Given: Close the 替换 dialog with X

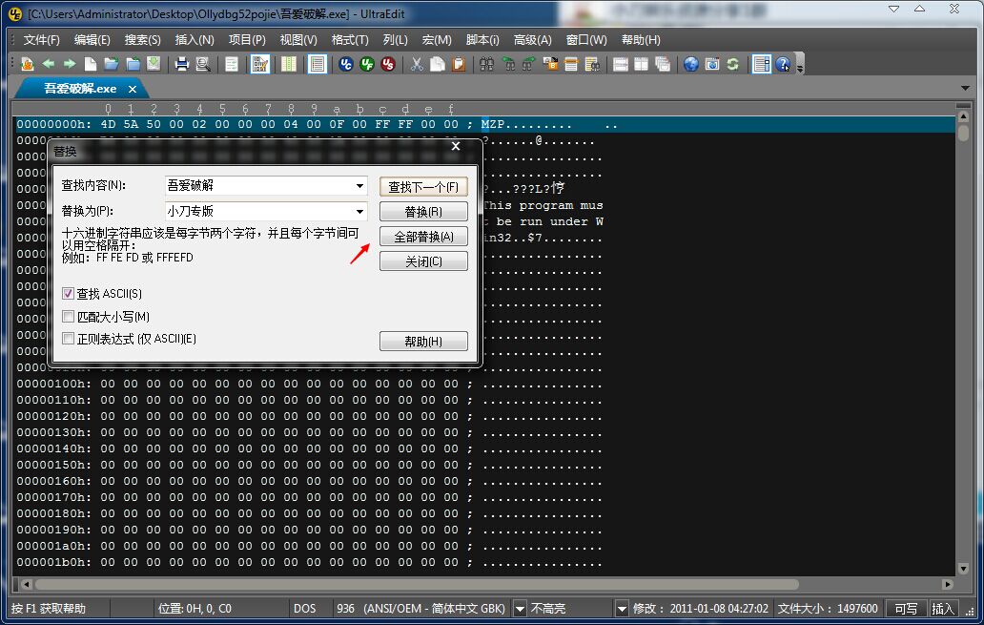Looking at the screenshot, I should (456, 146).
